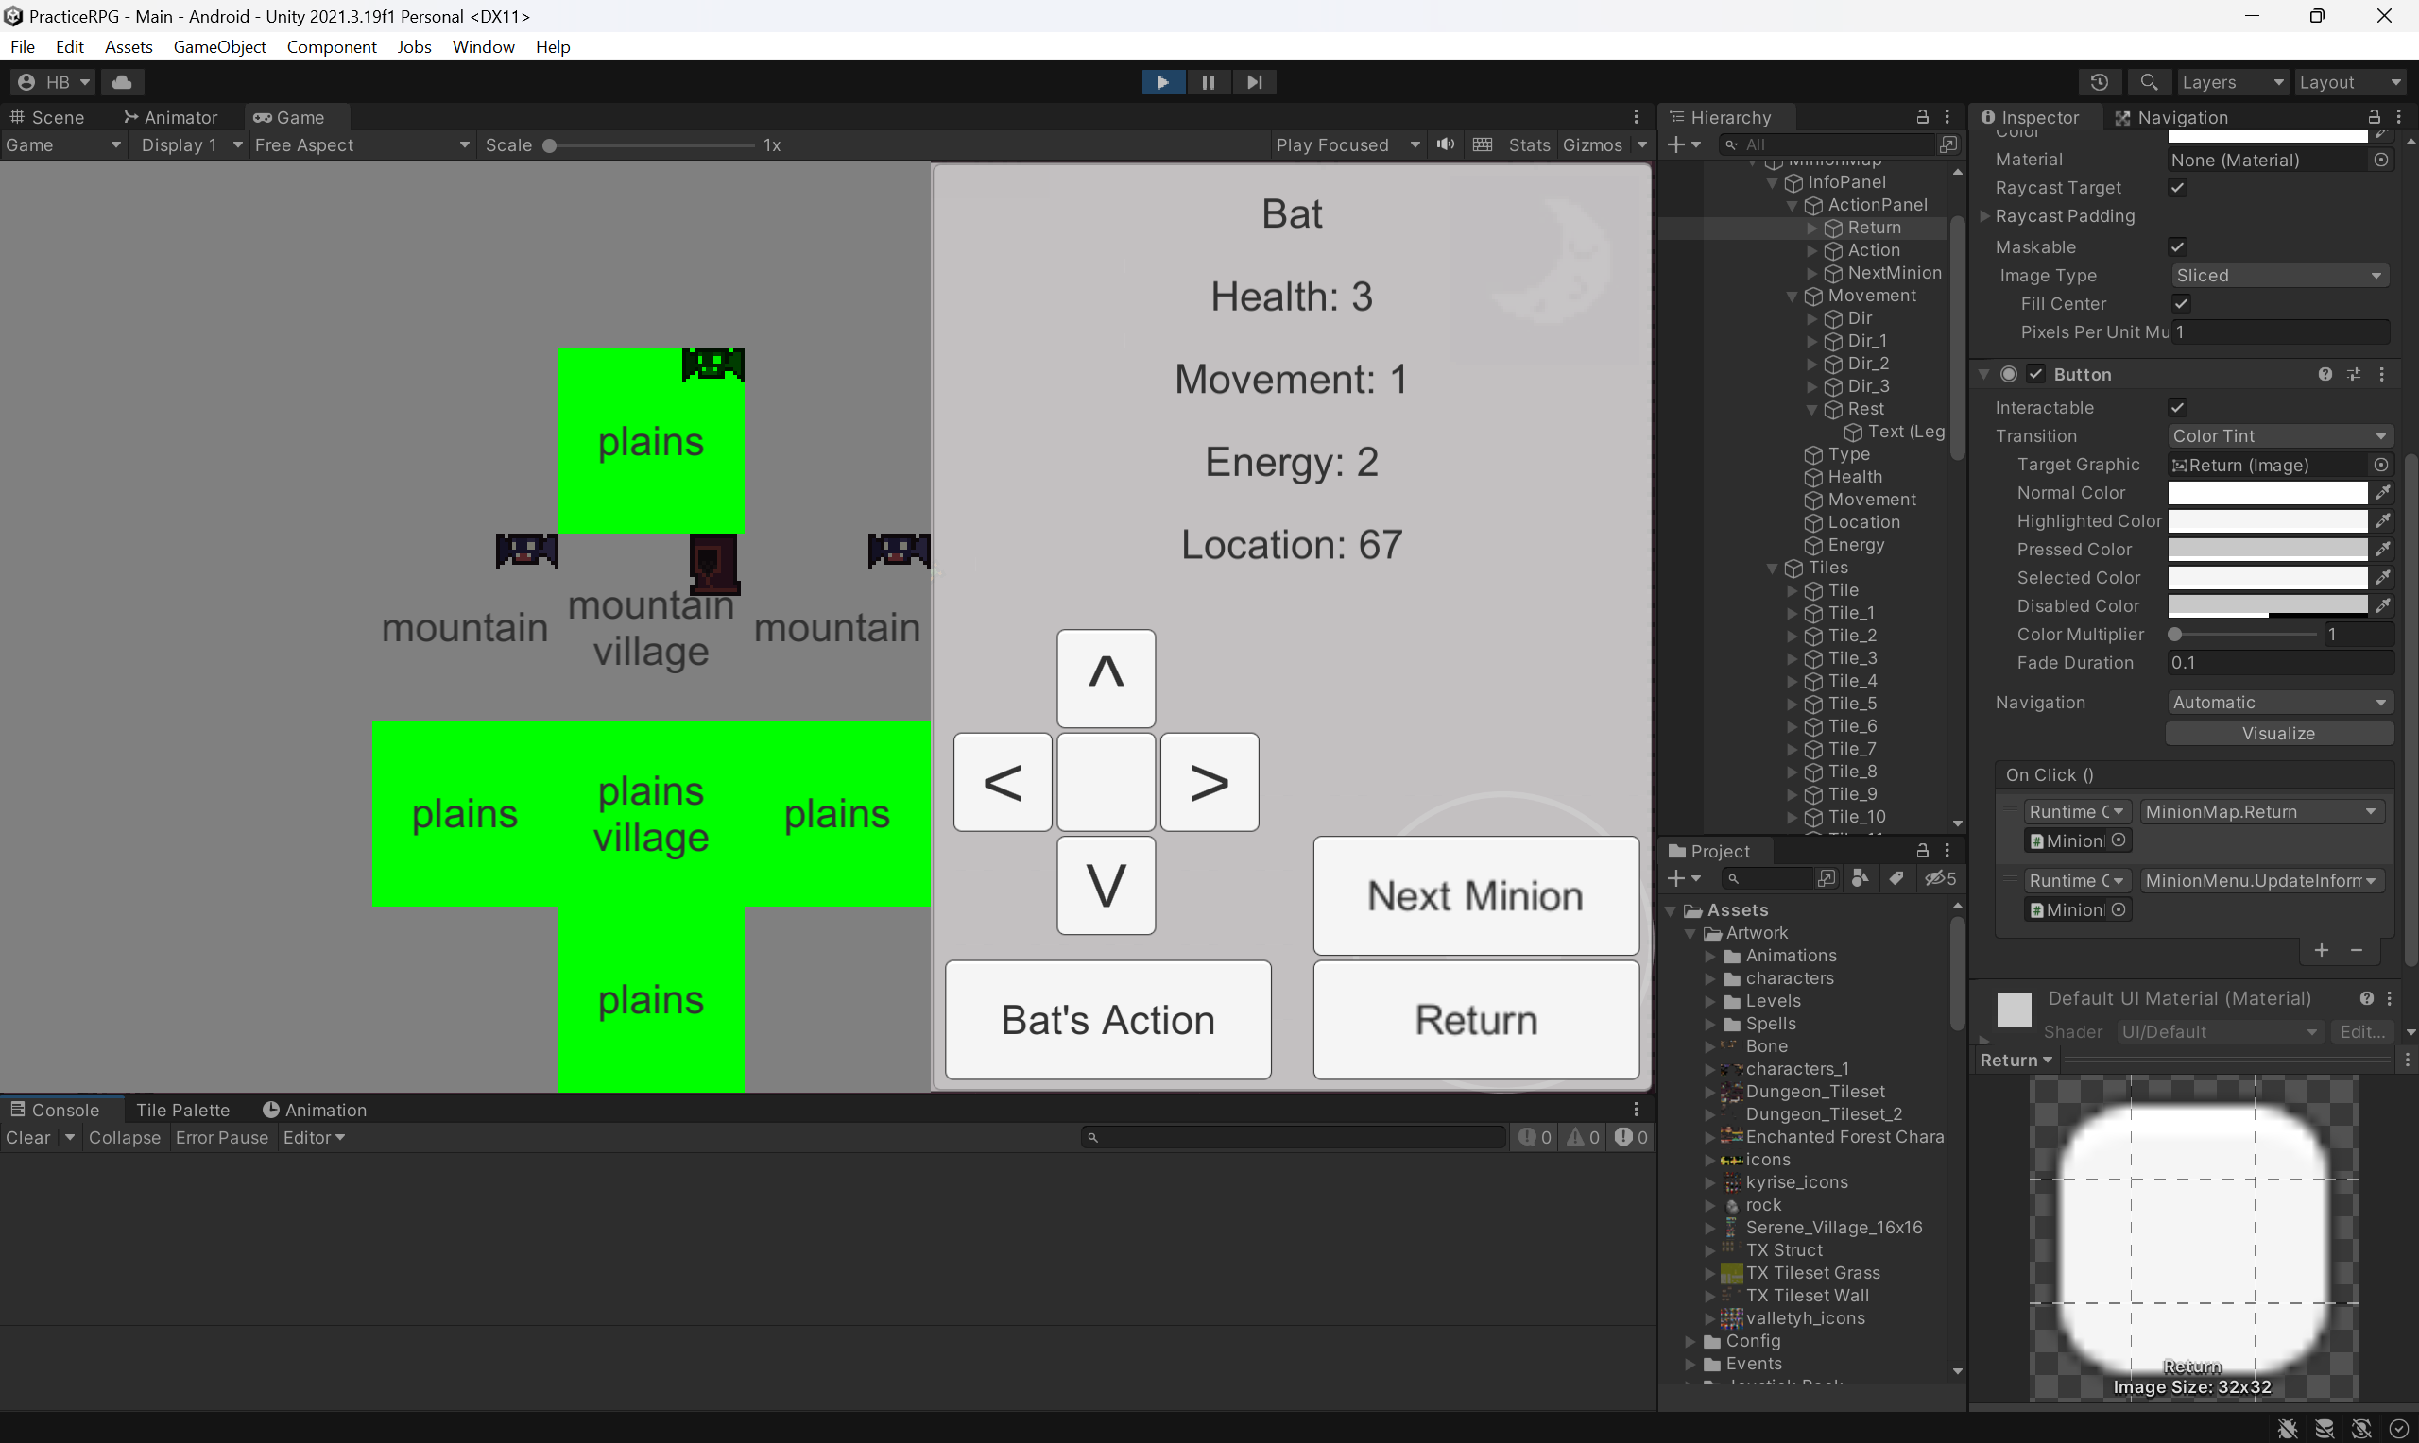Switch to the Animator tab
The image size is (2419, 1443).
tap(171, 118)
